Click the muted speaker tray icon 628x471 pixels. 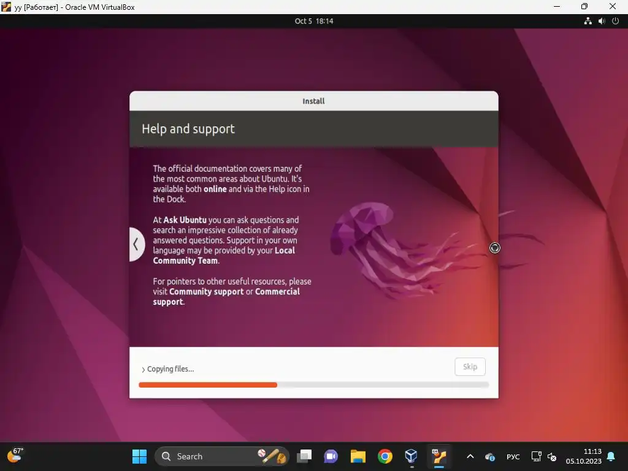[x=552, y=456]
